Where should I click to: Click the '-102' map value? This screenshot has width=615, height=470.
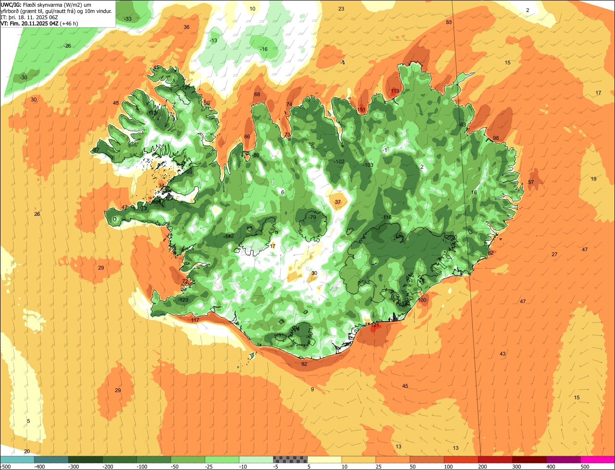339,161
